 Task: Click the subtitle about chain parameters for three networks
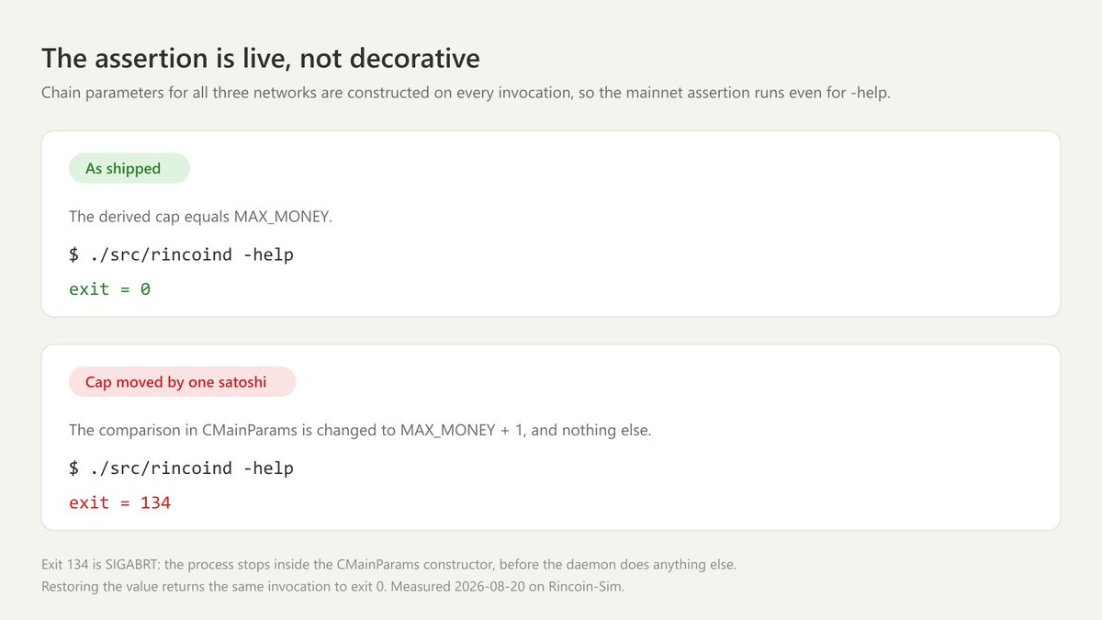(x=466, y=94)
